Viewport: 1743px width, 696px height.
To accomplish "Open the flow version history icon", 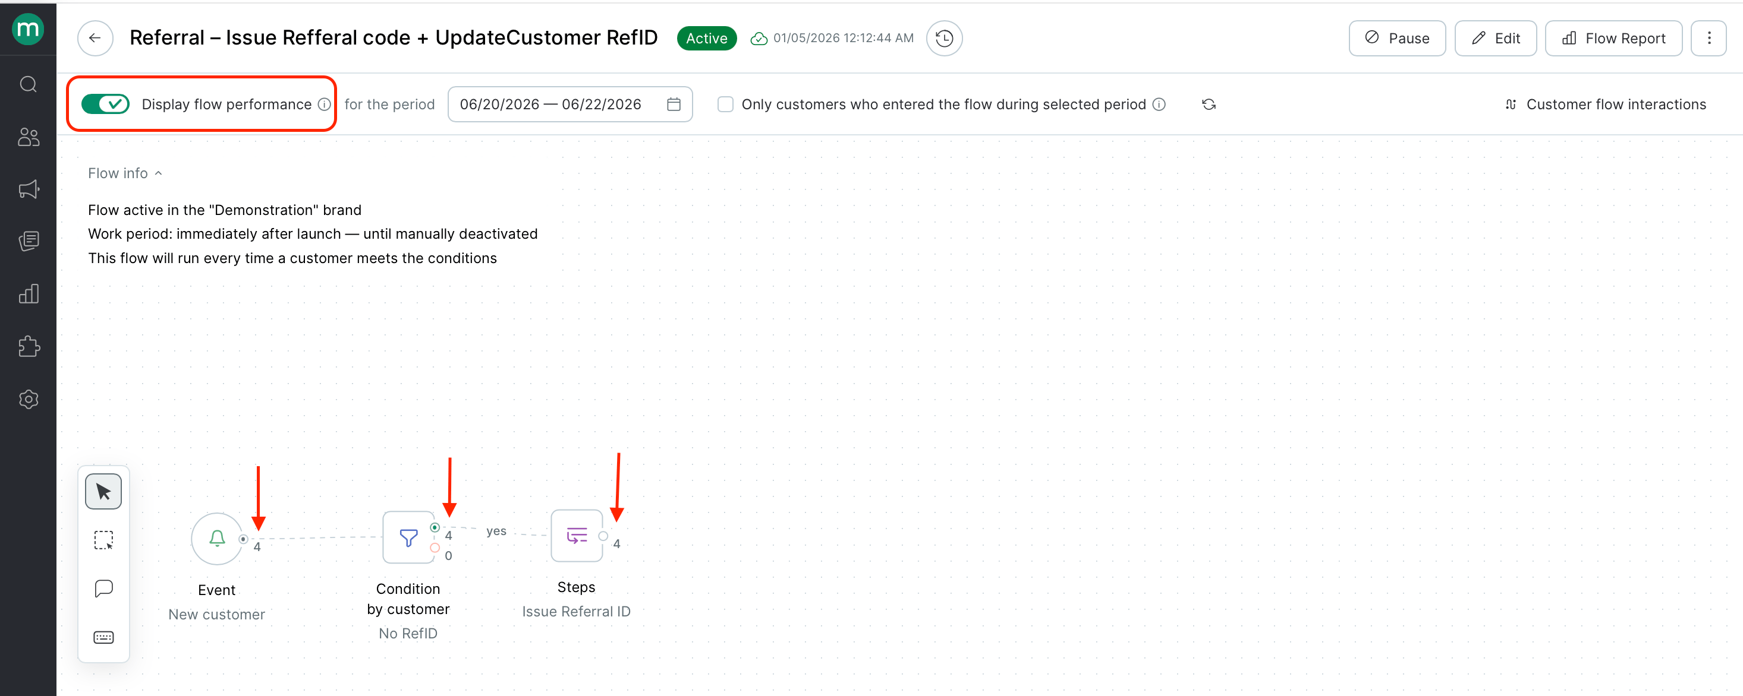I will coord(944,38).
